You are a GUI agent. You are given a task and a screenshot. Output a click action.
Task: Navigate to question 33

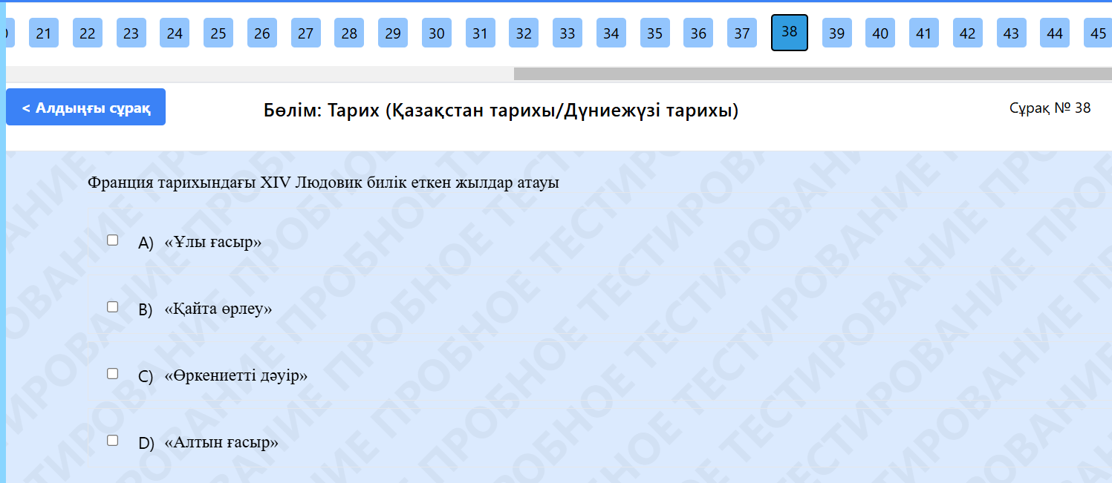[568, 33]
